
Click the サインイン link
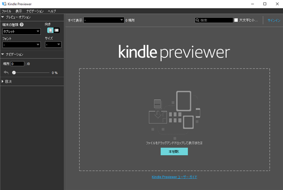pos(274,20)
